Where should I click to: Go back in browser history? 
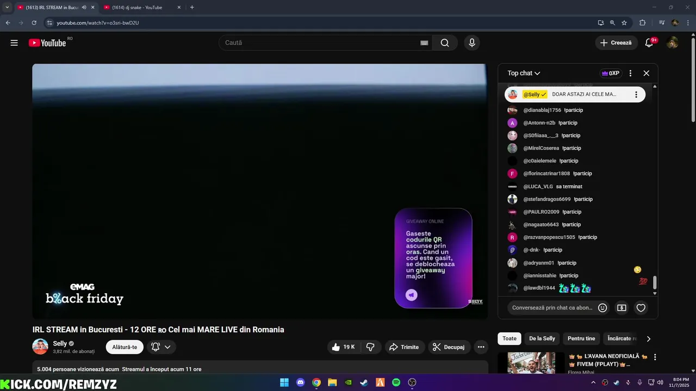pyautogui.click(x=8, y=23)
